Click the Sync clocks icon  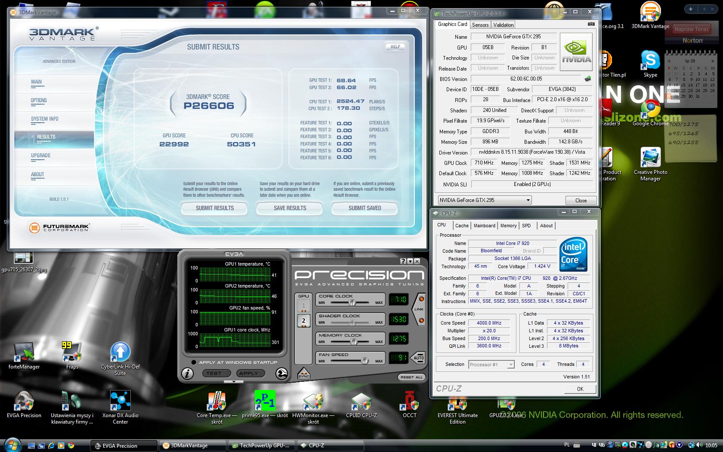[x=304, y=374]
